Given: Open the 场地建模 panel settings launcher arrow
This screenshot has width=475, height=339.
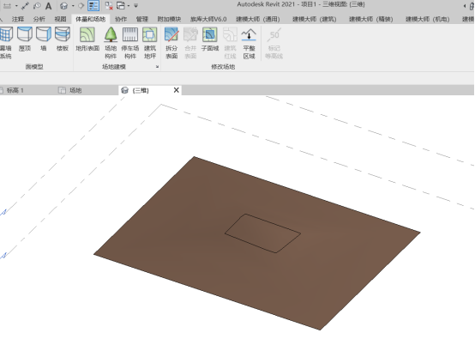Looking at the screenshot, I should (x=157, y=67).
